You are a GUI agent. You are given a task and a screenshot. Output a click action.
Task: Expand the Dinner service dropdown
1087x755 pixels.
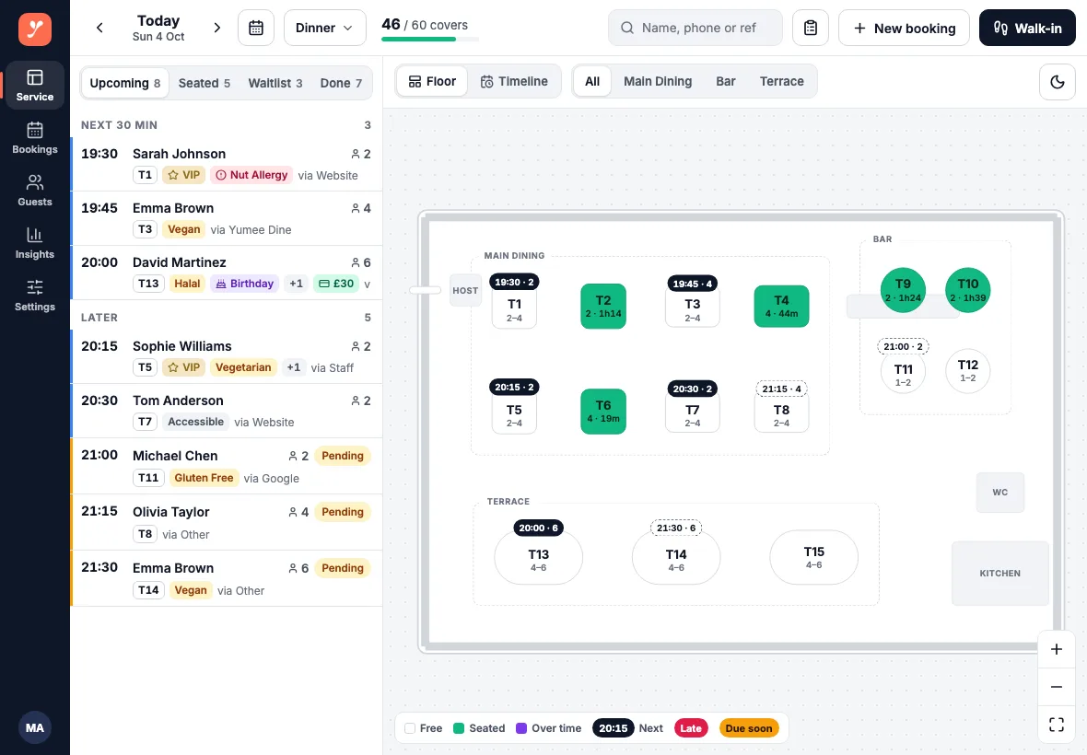324,28
